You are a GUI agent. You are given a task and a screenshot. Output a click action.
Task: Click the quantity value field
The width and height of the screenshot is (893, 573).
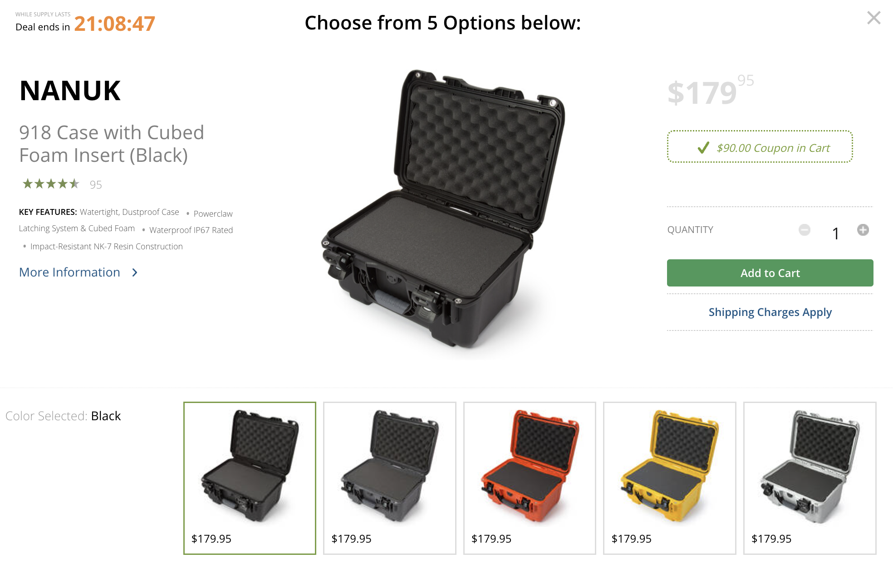(x=835, y=233)
